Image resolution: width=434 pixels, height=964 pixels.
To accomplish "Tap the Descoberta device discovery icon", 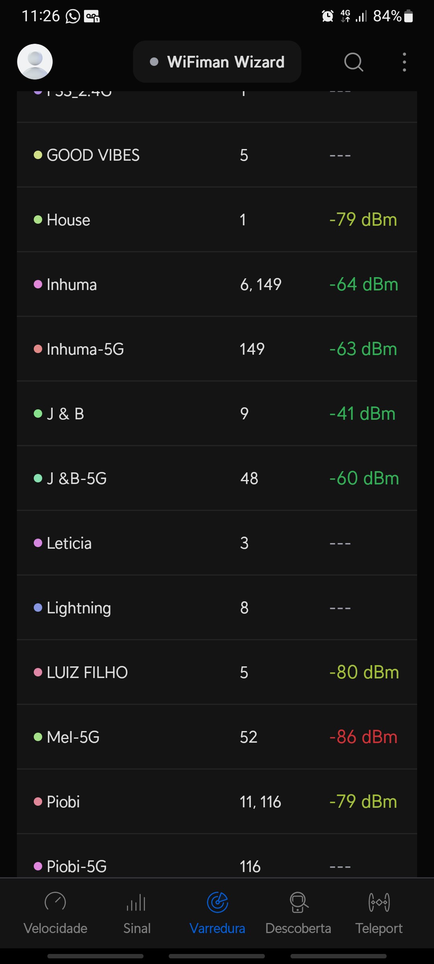I will click(299, 903).
